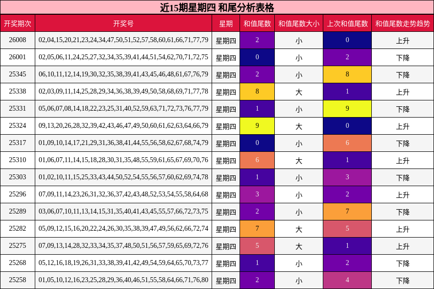Click the 大 size label in row 25324
The width and height of the screenshot is (434, 289).
(x=297, y=126)
